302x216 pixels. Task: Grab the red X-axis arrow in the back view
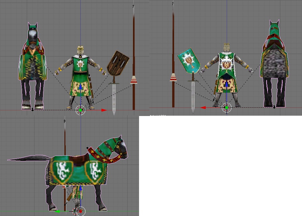click(x=203, y=107)
